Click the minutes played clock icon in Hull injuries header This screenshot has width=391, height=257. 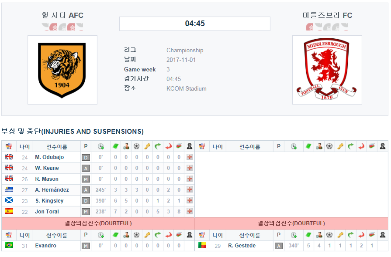coord(101,146)
